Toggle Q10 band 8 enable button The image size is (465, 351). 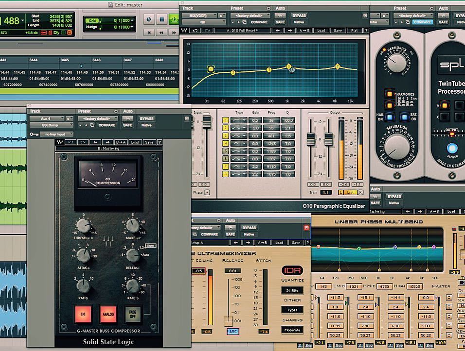[x=226, y=174]
